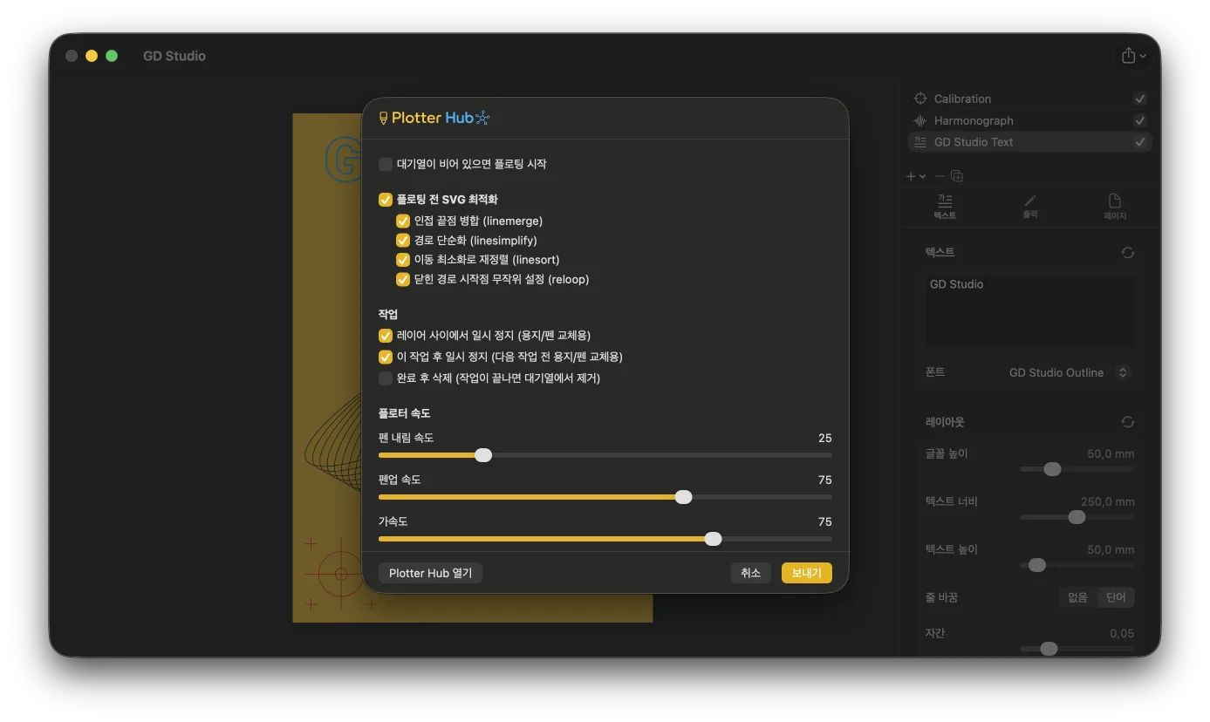Reset the 레이아웃 section settings
Viewport: 1210px width, 722px height.
tap(1128, 422)
